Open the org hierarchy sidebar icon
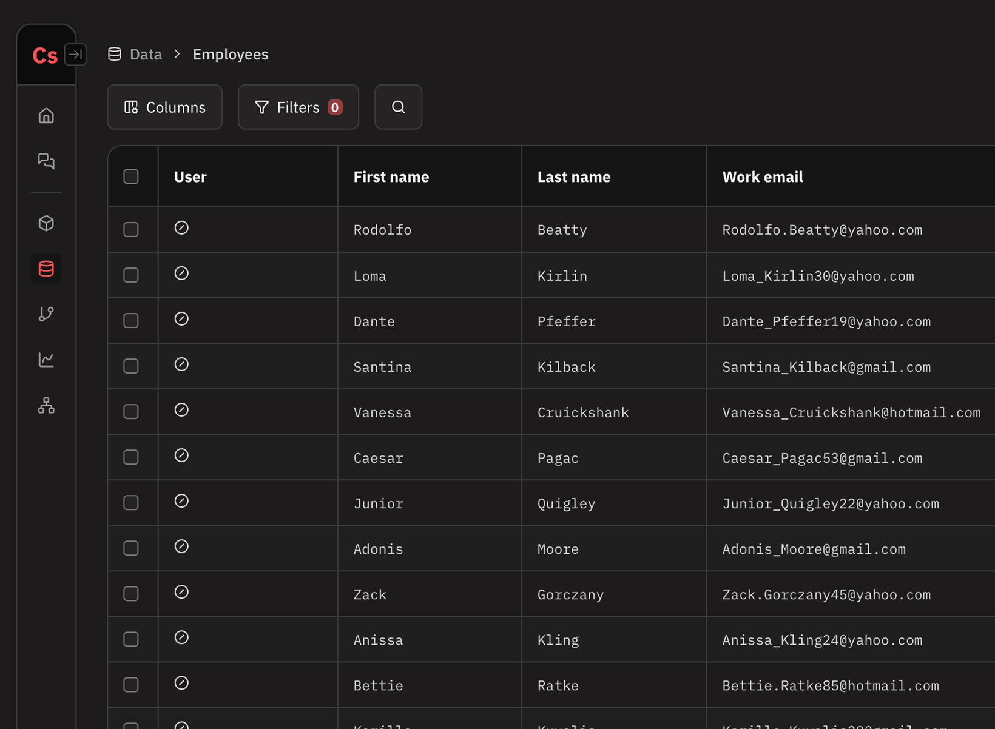The width and height of the screenshot is (995, 729). (46, 405)
